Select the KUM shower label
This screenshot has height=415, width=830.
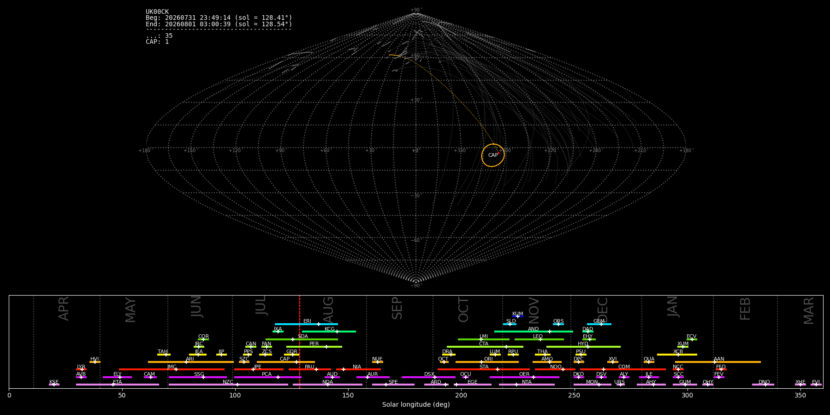click(518, 314)
